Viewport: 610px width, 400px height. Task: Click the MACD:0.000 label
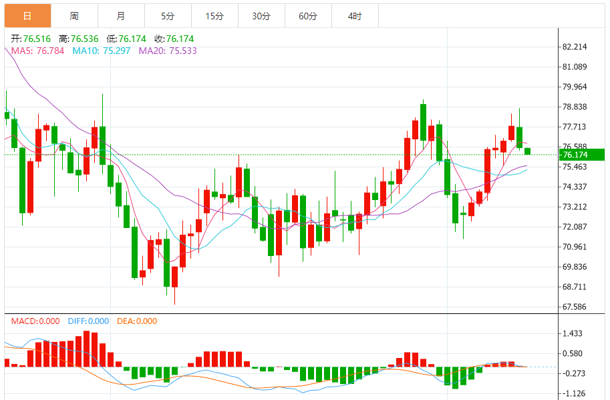pos(35,321)
